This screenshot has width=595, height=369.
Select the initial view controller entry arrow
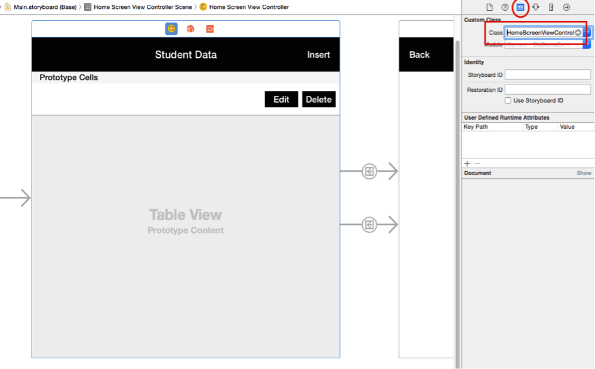15,198
